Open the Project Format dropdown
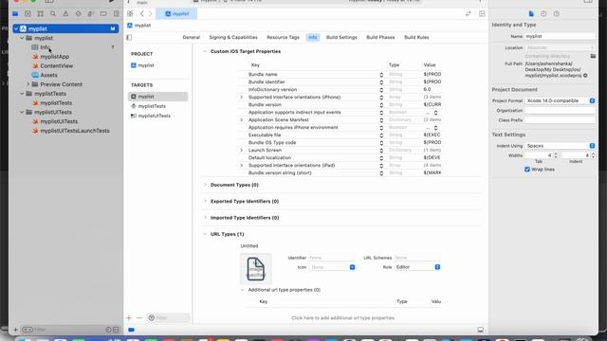 560,100
